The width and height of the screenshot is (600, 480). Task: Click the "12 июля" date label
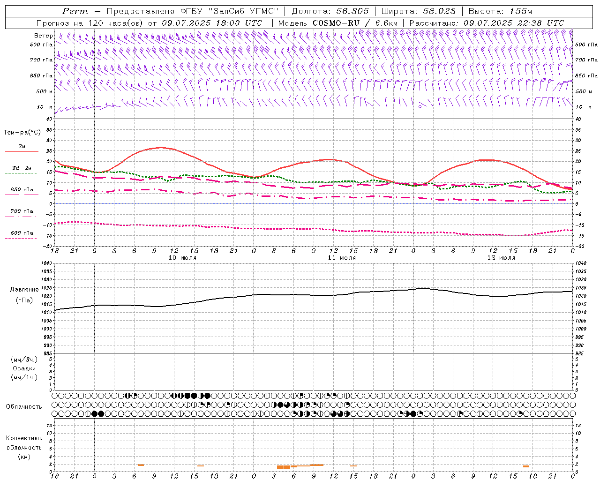[501, 258]
